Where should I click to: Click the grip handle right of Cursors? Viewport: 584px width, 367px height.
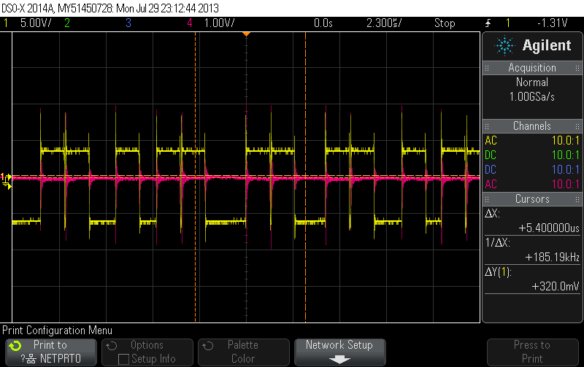click(577, 199)
